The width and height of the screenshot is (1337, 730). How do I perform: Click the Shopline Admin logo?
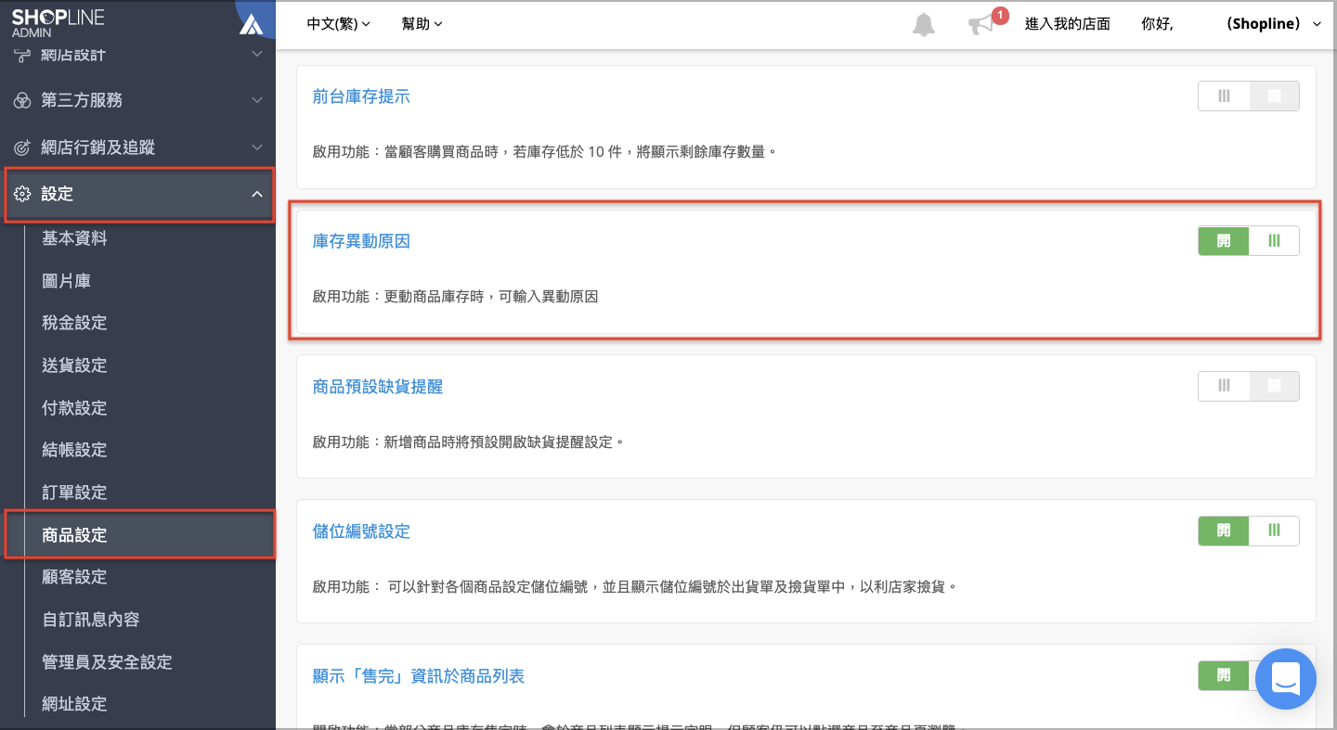58,23
